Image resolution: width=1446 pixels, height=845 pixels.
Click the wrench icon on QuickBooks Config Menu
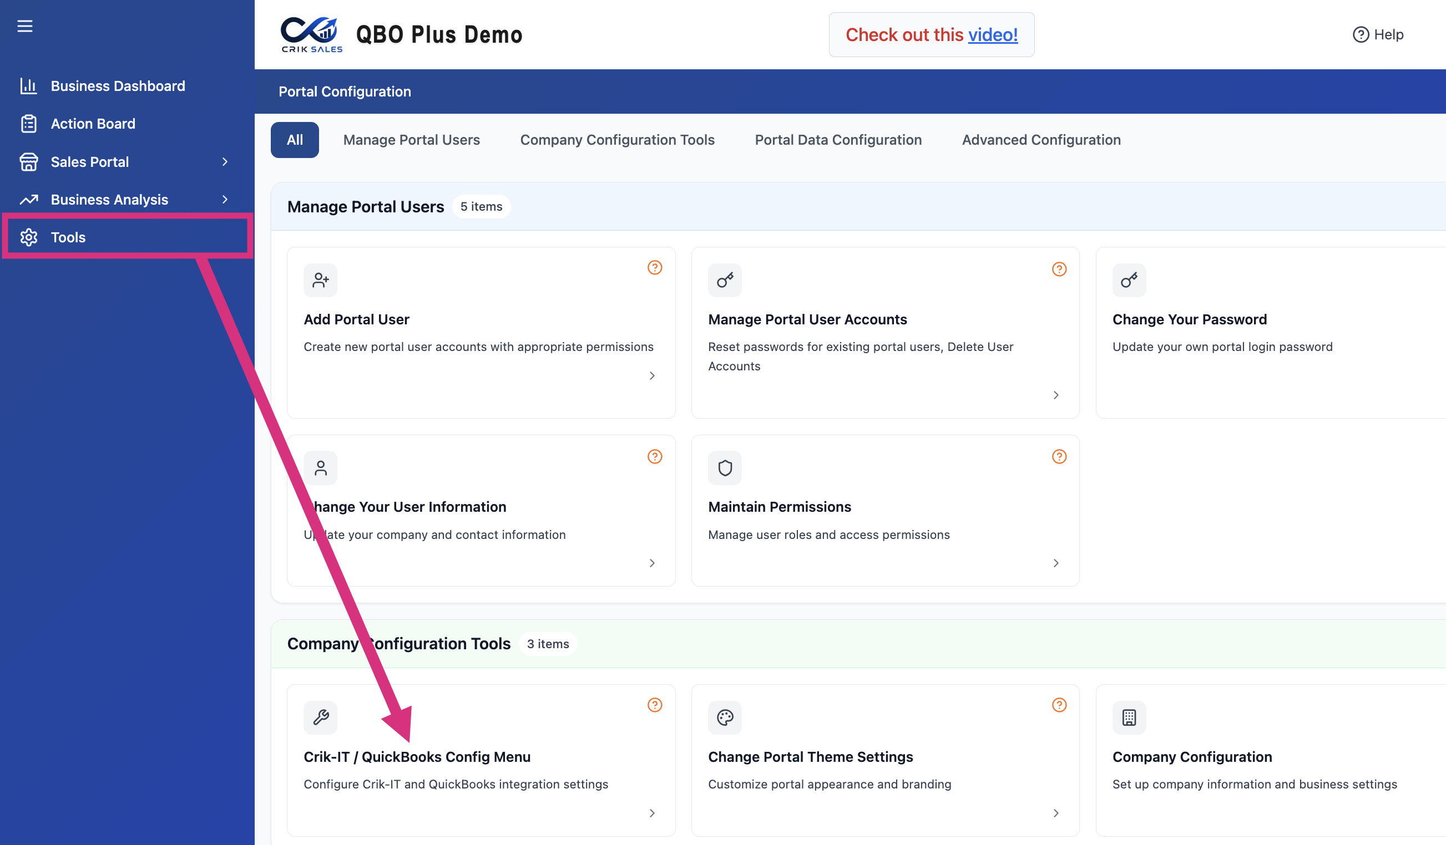321,717
